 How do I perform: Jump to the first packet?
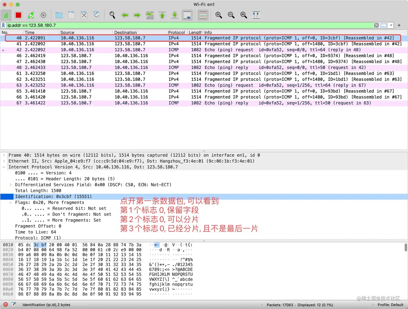[x=162, y=15]
